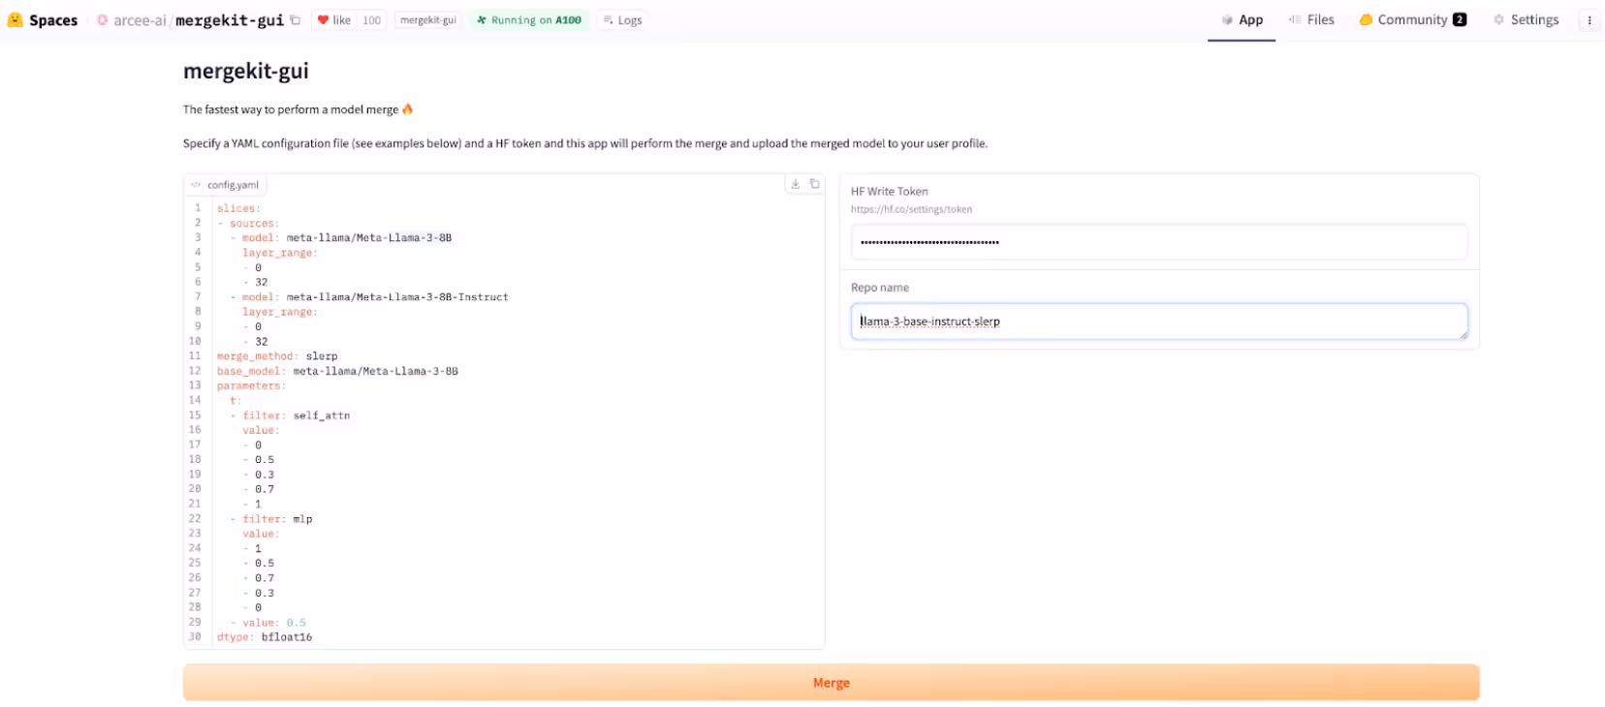Focus the HF Write Token field

click(1159, 242)
